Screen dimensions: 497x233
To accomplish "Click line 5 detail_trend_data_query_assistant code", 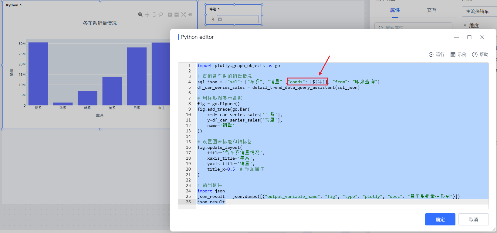I will click(x=278, y=87).
